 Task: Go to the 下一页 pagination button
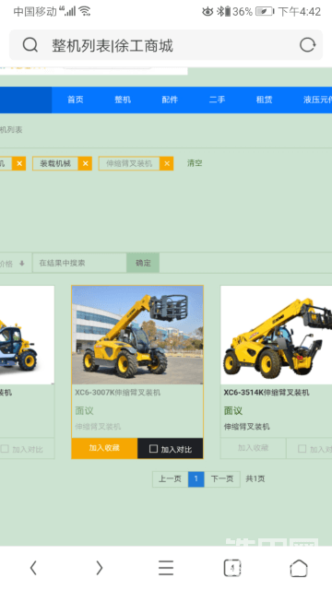(222, 479)
